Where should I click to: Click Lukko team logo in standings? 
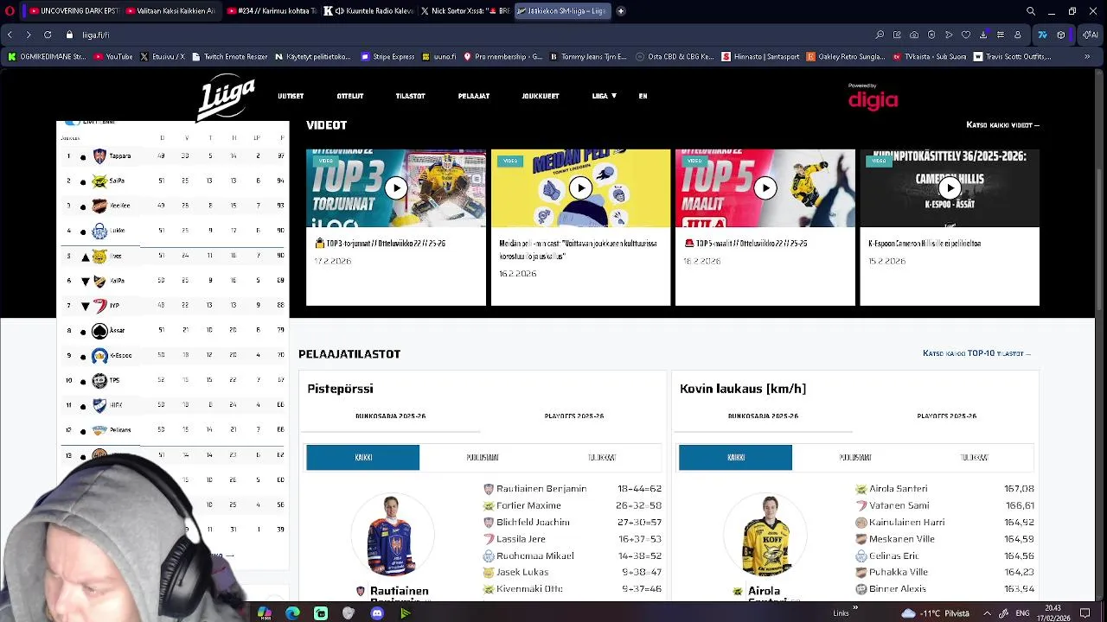[99, 231]
